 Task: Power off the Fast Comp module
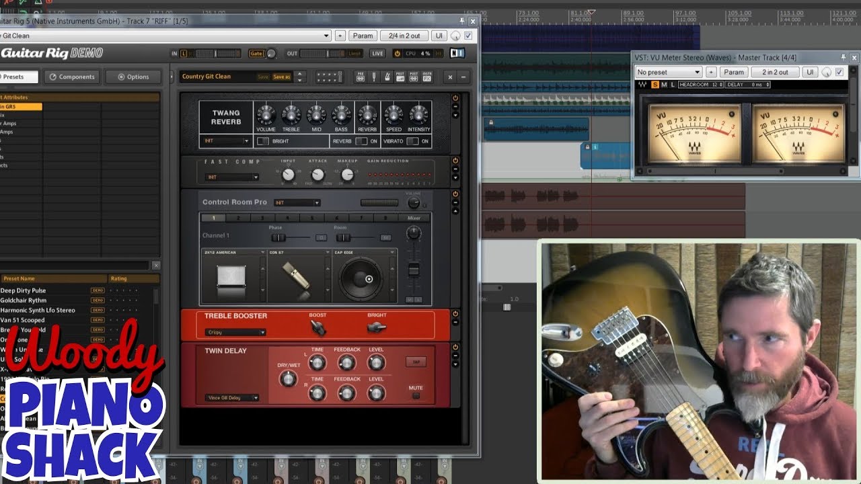[455, 161]
